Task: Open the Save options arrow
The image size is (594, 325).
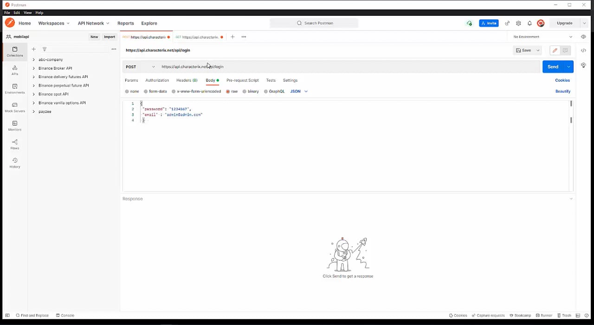Action: (538, 50)
